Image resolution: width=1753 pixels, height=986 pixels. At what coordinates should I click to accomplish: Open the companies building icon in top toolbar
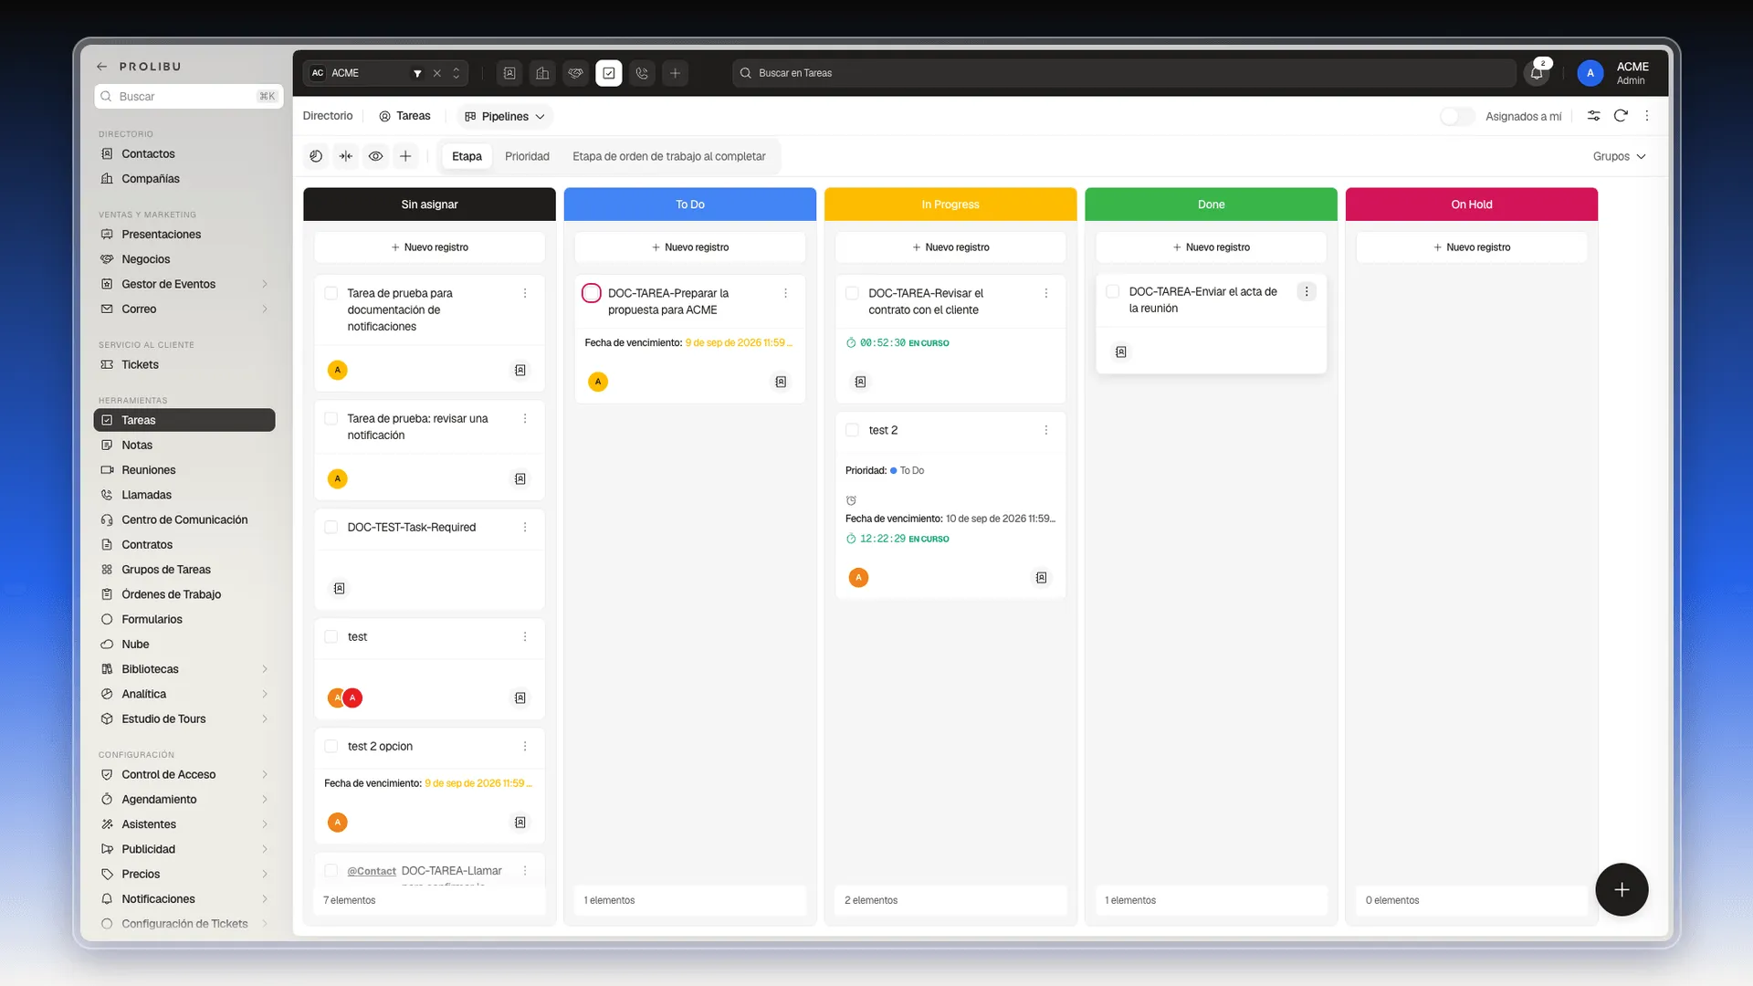pyautogui.click(x=542, y=73)
